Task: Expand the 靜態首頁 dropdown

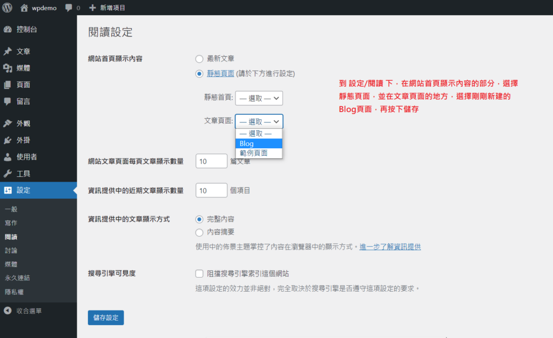Action: pos(259,98)
